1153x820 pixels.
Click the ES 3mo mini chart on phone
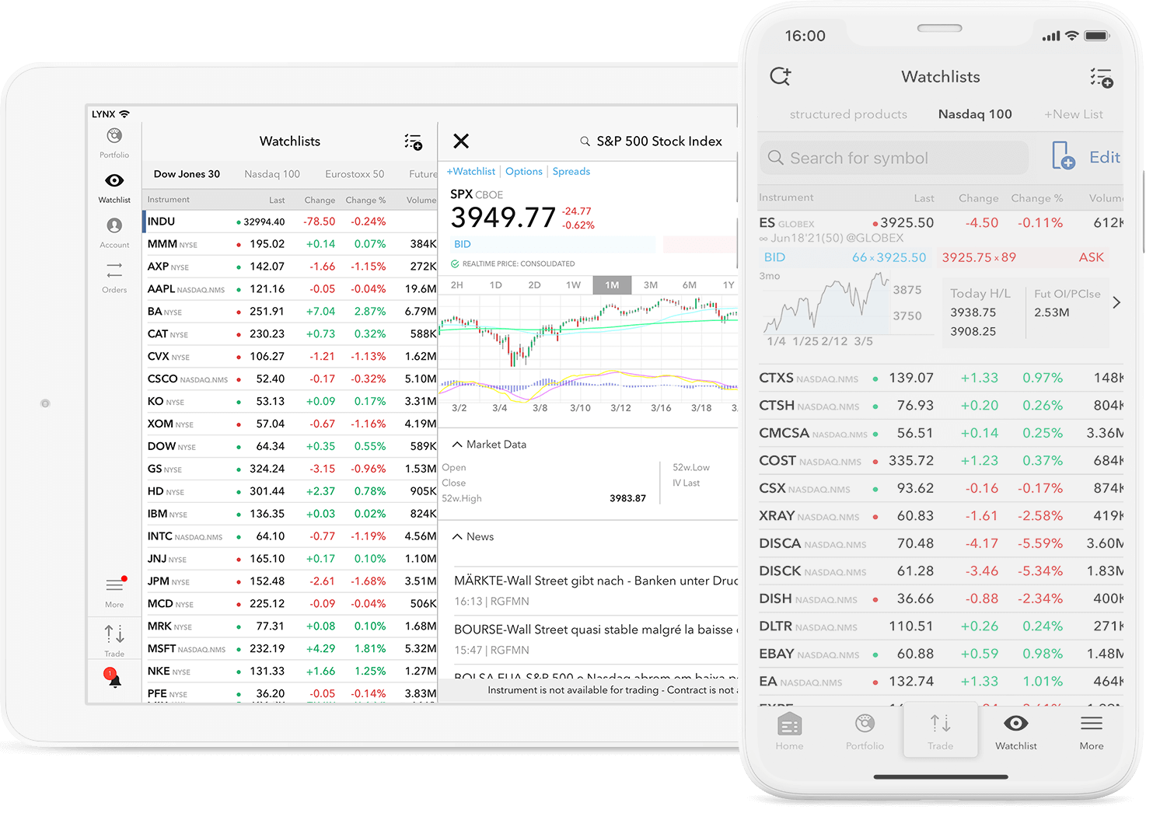point(827,303)
